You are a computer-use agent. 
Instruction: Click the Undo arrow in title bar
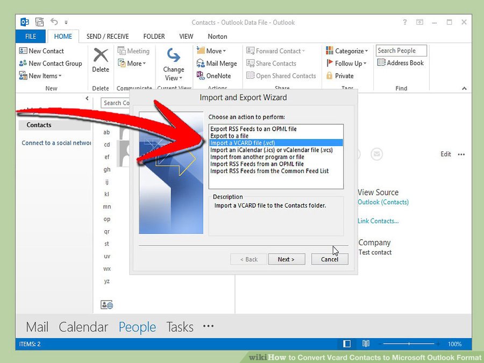click(x=54, y=22)
